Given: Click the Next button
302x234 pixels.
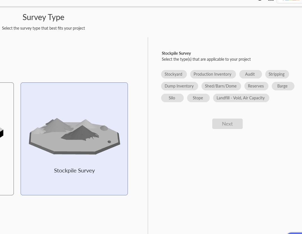Looking at the screenshot, I should (x=227, y=124).
